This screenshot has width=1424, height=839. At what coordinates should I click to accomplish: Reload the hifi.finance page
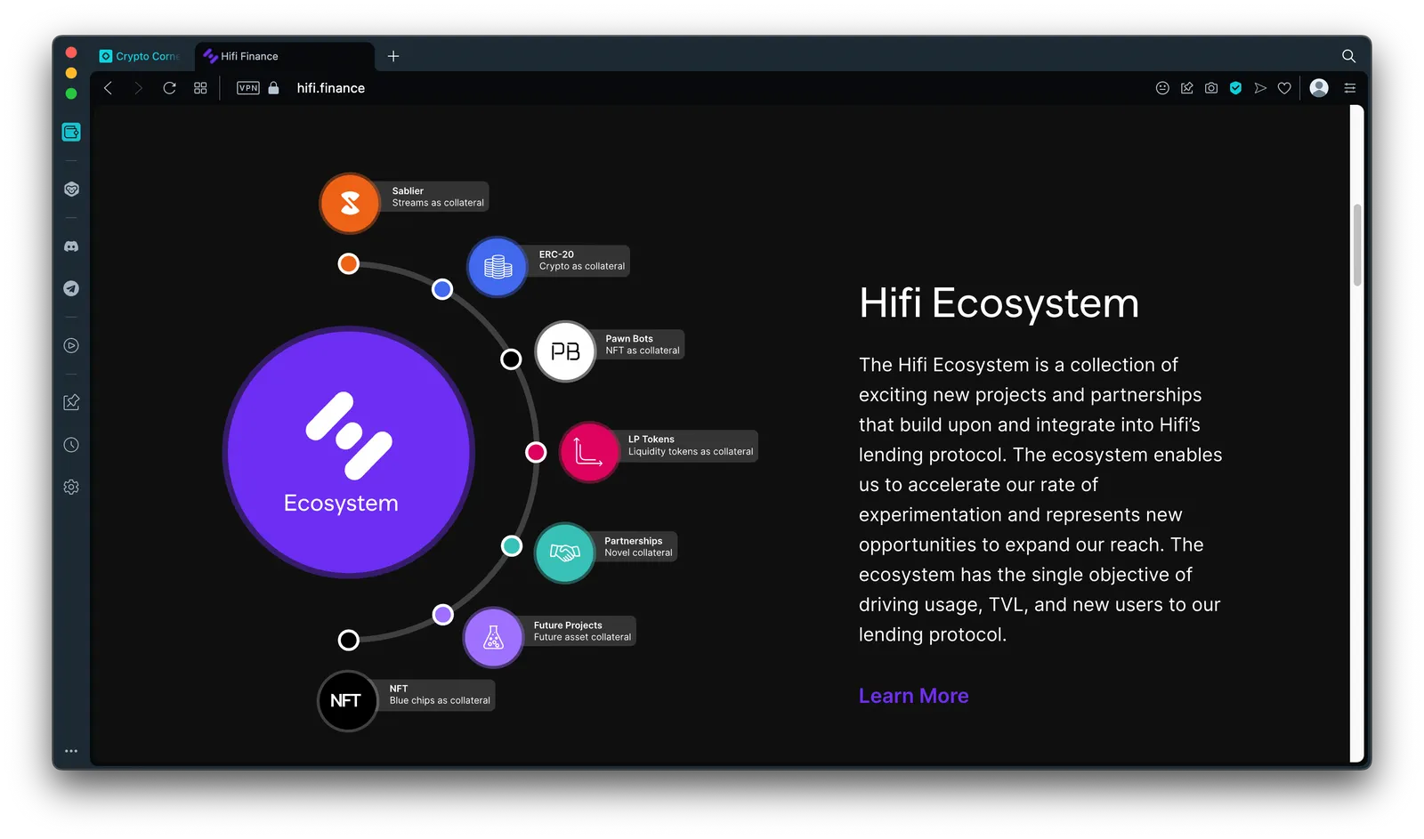pyautogui.click(x=169, y=88)
